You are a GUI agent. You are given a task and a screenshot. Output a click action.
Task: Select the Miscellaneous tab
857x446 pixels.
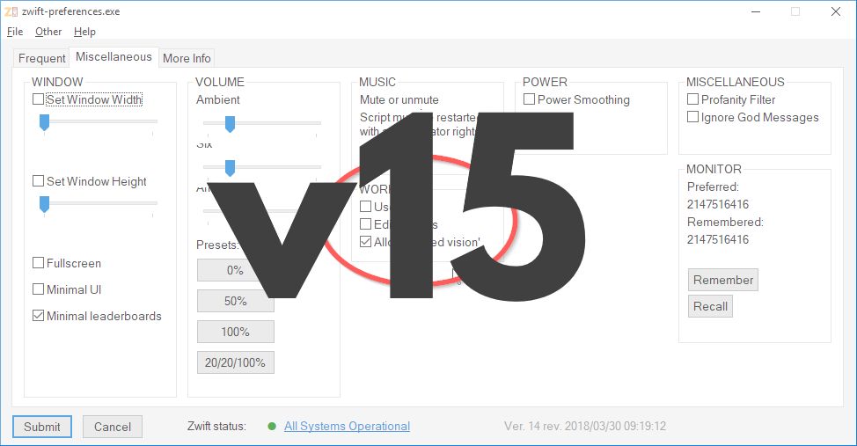coord(114,57)
